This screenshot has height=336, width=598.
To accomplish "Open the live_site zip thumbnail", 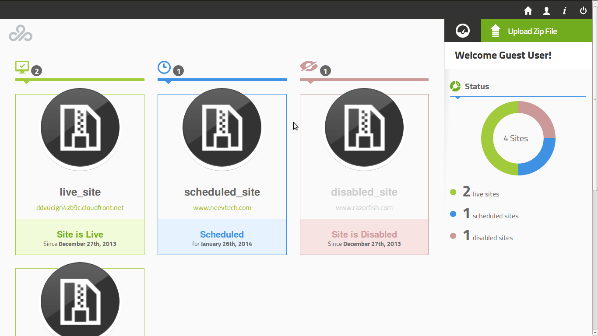I will pyautogui.click(x=80, y=128).
